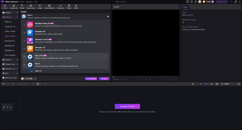Open the Aide menu
The width and height of the screenshot is (242, 130).
(x=36, y=2)
